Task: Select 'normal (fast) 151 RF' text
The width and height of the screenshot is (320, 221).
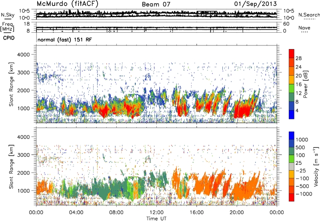Action: (x=65, y=39)
